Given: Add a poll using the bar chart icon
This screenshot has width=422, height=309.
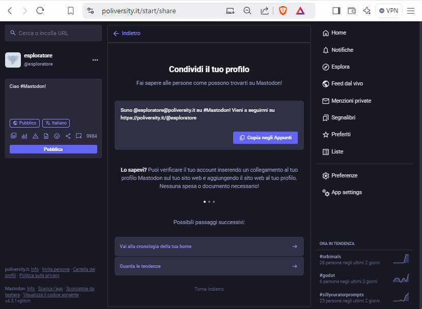Looking at the screenshot, I should click(x=24, y=136).
